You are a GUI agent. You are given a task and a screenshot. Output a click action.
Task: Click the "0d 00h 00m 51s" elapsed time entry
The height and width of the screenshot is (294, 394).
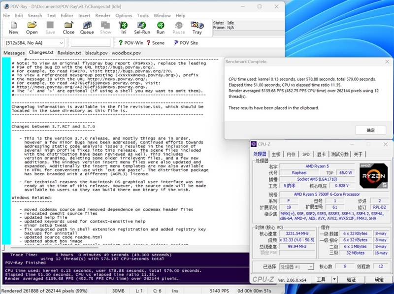tap(254, 291)
